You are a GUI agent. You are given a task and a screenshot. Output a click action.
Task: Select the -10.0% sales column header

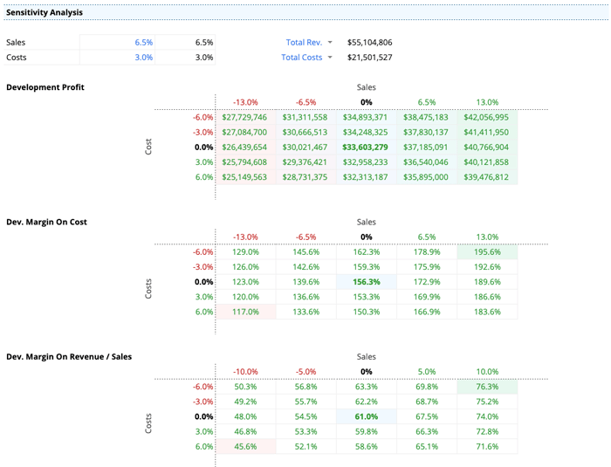click(245, 371)
